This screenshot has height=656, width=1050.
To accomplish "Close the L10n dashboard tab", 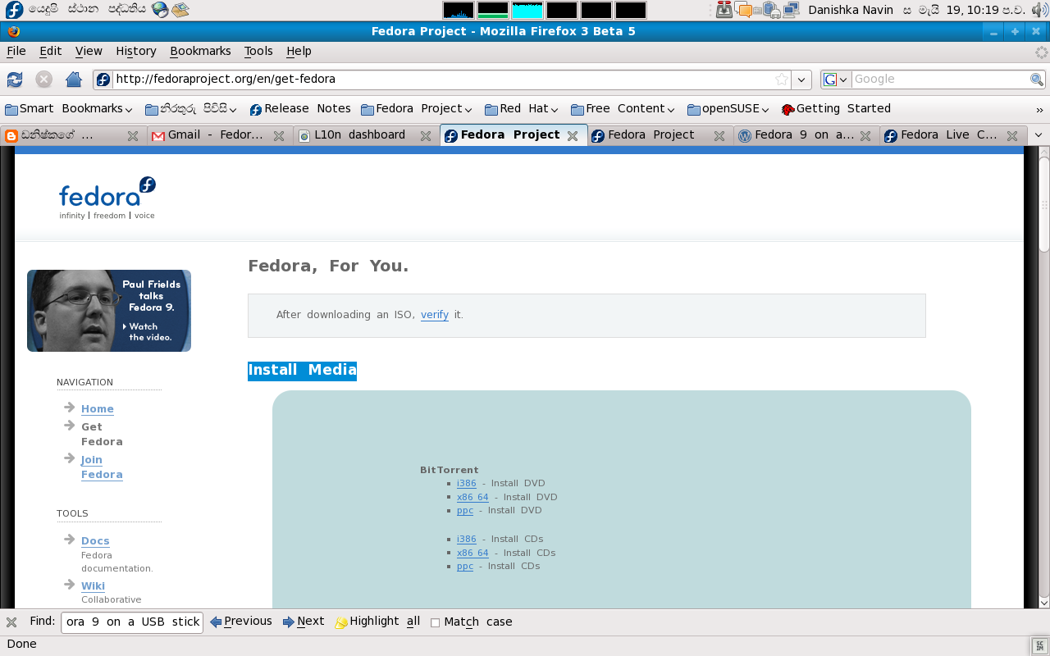I will pos(426,136).
